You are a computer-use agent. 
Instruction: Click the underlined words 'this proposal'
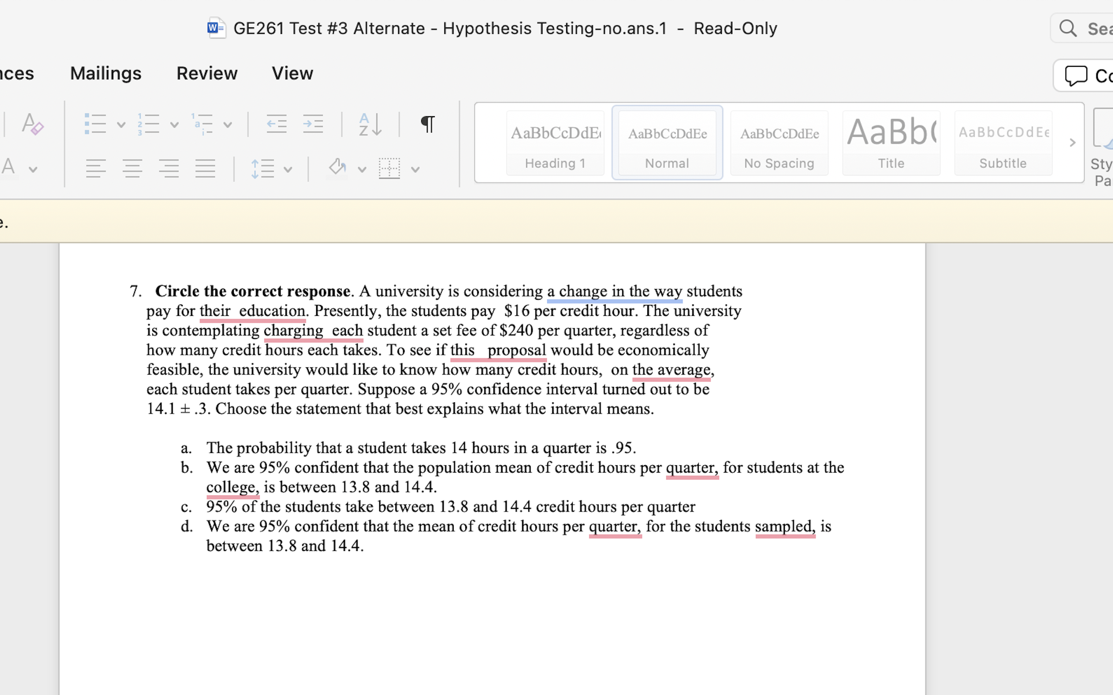coord(498,350)
